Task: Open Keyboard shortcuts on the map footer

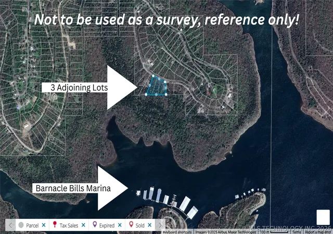Action: click(177, 232)
